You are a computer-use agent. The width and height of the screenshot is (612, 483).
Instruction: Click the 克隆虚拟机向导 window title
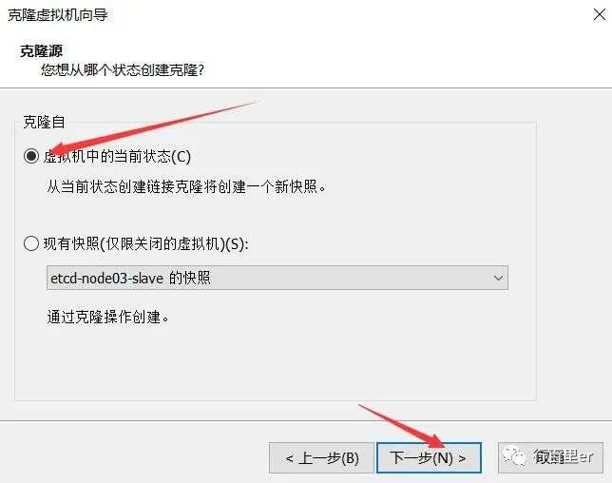[x=58, y=15]
